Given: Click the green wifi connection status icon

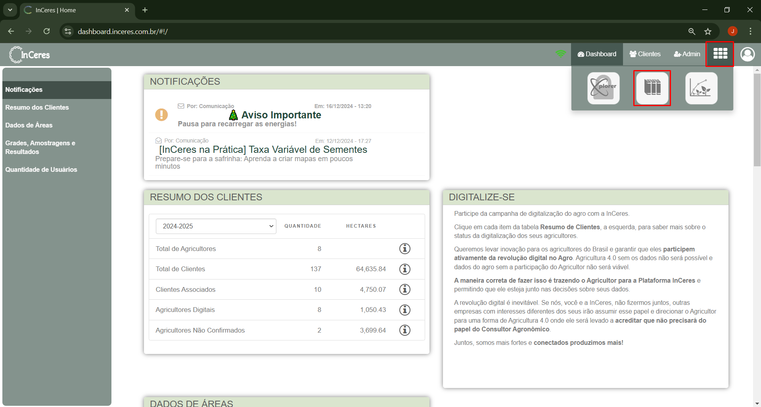Looking at the screenshot, I should (x=561, y=53).
